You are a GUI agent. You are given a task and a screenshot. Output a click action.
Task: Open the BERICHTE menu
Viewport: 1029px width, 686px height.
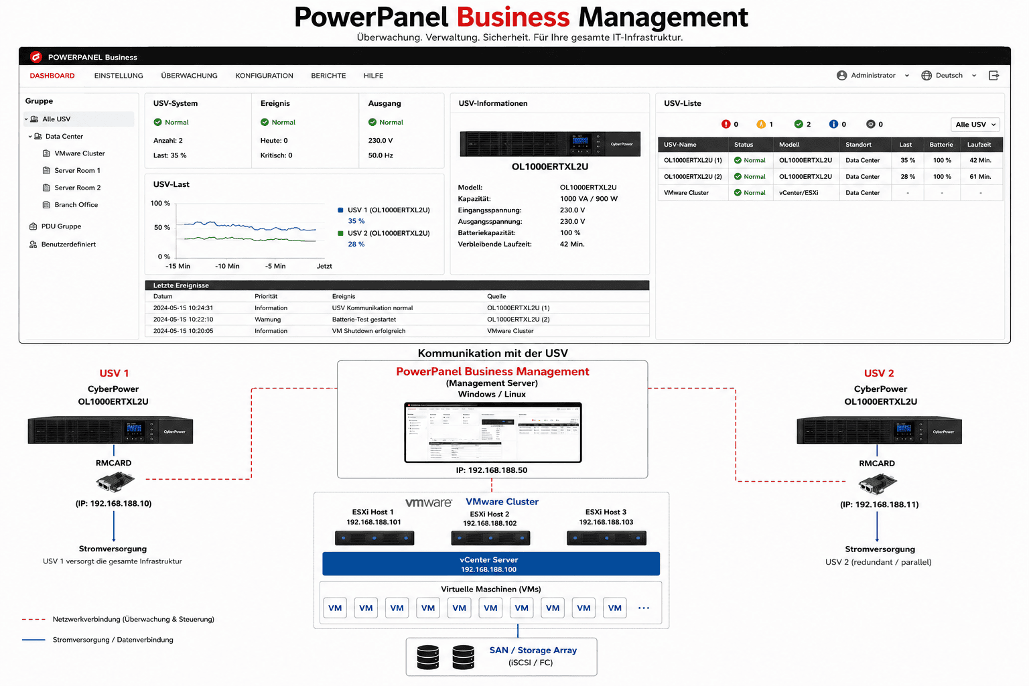[328, 76]
